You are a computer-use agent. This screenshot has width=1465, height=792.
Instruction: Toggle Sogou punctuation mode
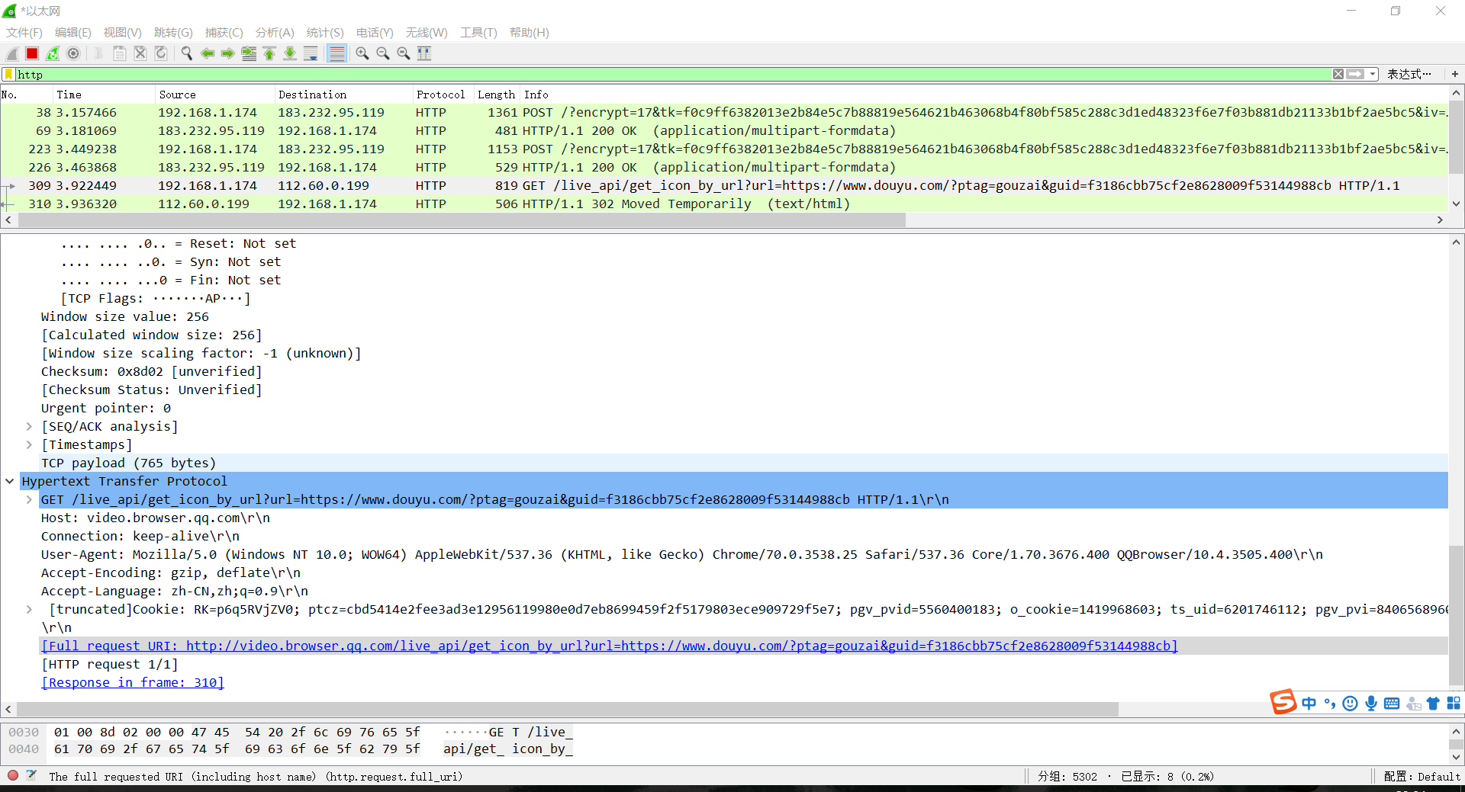pos(1330,703)
